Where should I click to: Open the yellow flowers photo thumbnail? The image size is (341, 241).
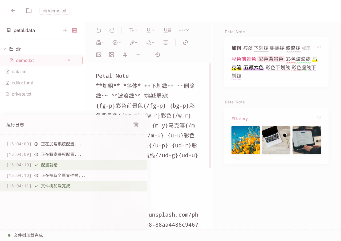point(245,140)
